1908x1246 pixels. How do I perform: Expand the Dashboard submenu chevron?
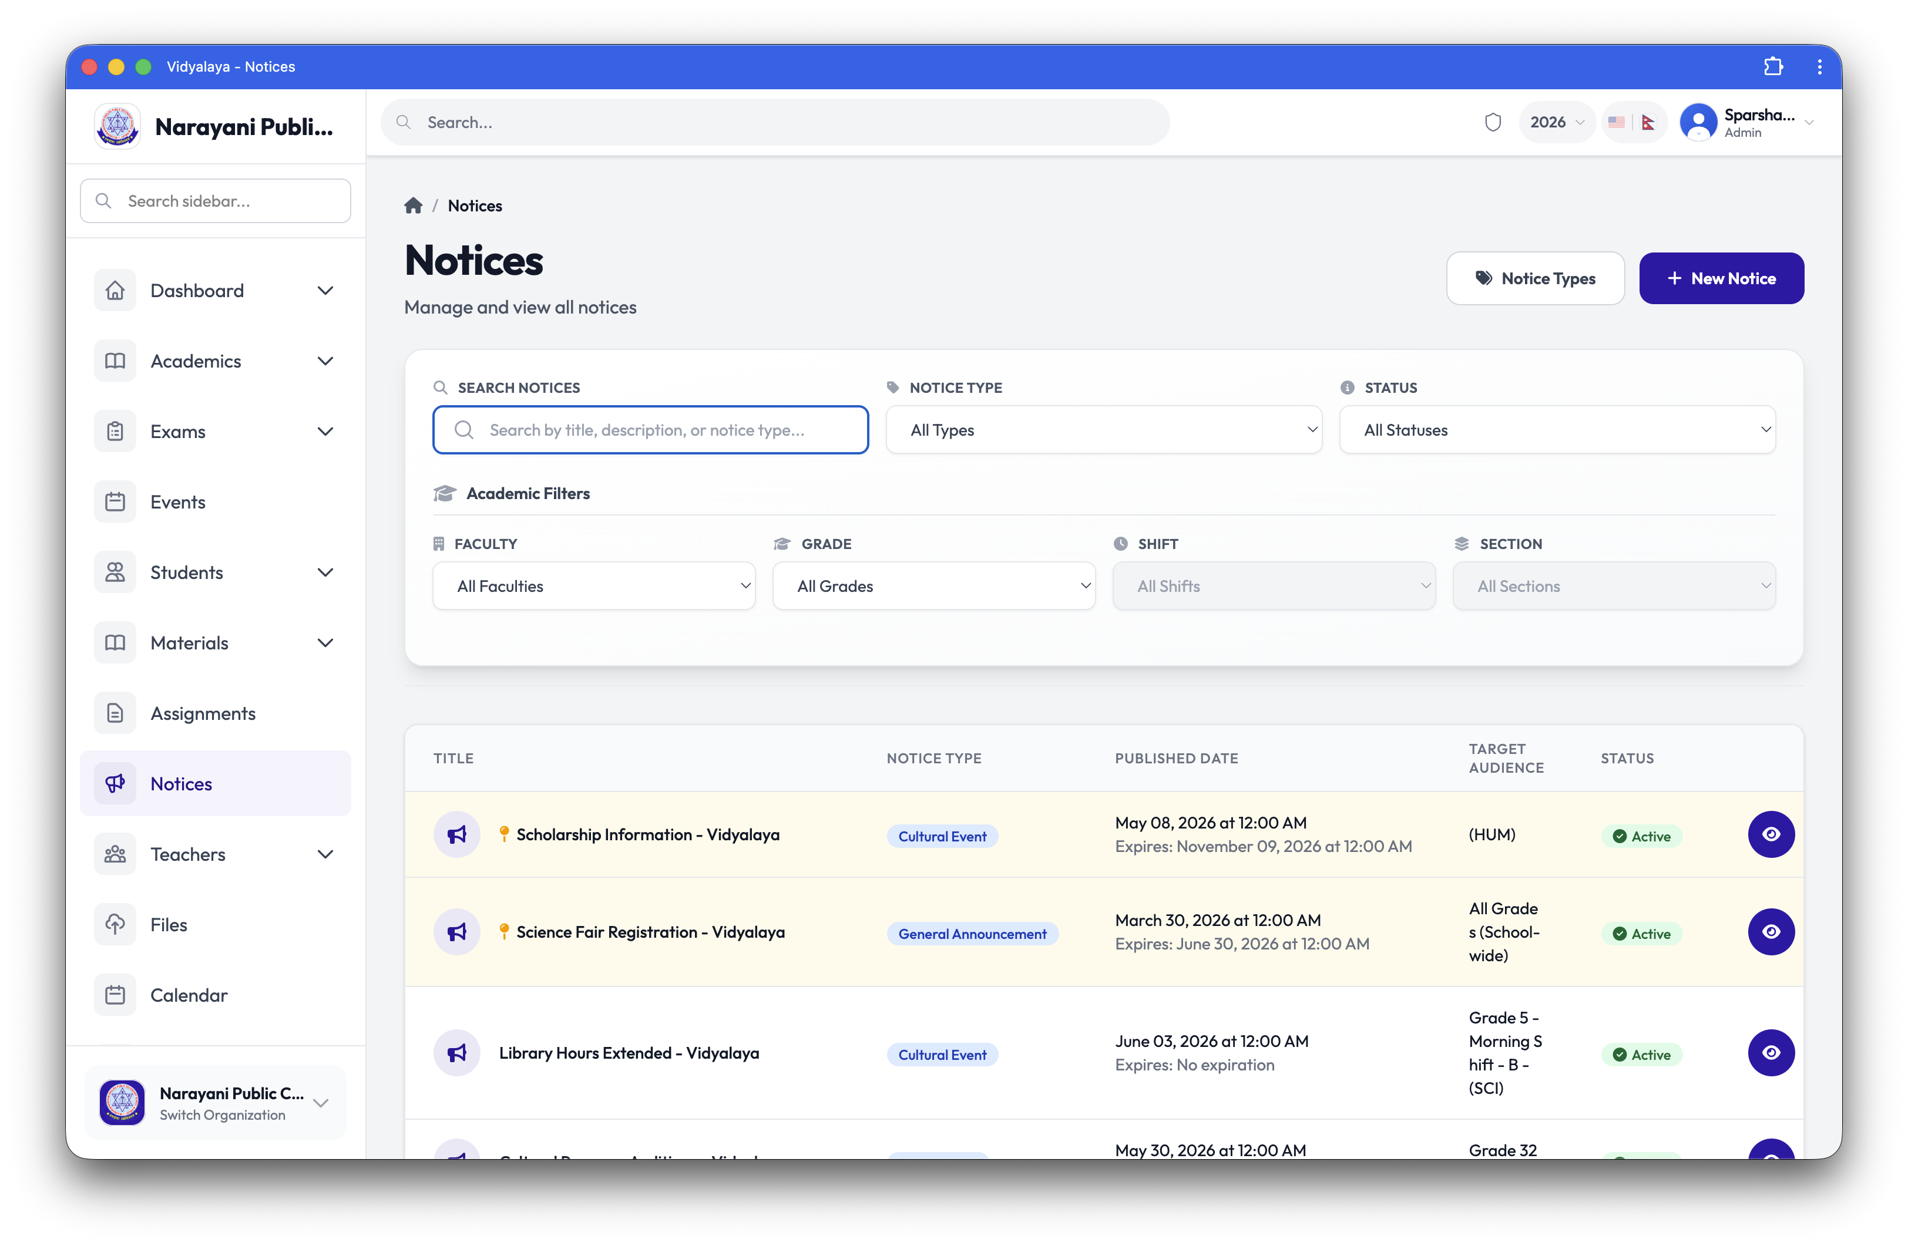tap(325, 291)
